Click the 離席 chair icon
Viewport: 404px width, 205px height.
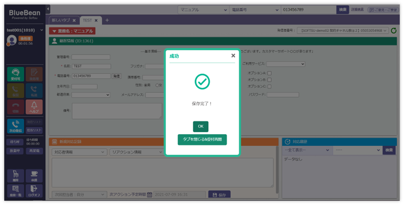15,176
